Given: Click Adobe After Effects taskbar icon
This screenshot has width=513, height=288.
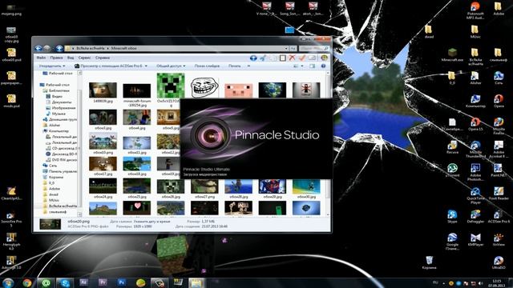Looking at the screenshot, I should (83, 282).
